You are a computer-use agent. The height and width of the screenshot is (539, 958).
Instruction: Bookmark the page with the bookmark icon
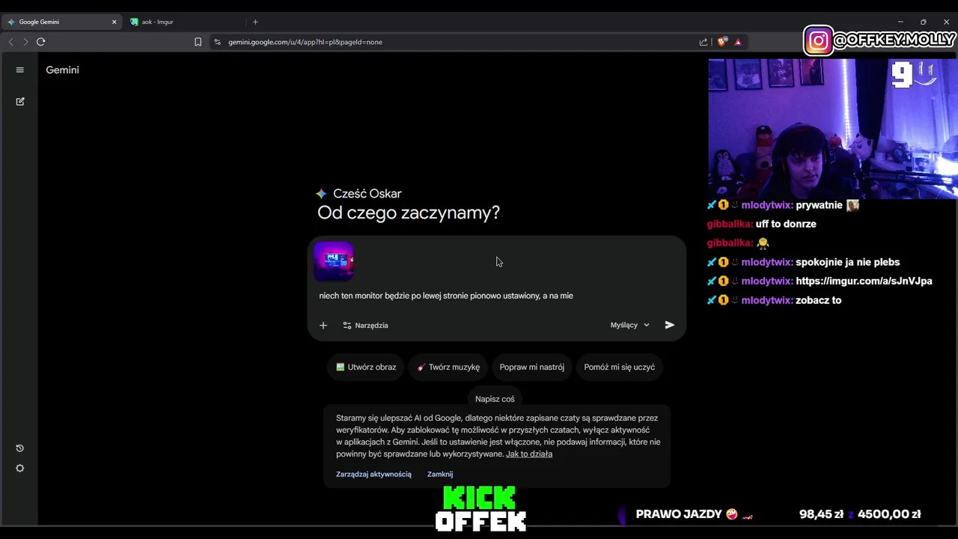click(198, 42)
